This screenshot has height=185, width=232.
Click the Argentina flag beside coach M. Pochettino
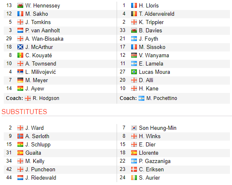click(x=142, y=98)
